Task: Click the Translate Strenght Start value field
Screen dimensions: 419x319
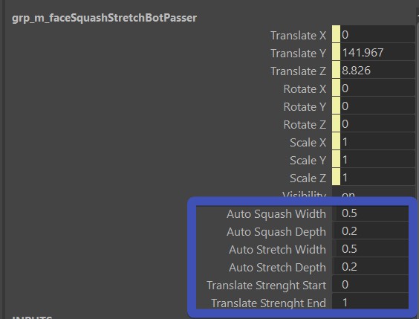Action: click(x=371, y=285)
